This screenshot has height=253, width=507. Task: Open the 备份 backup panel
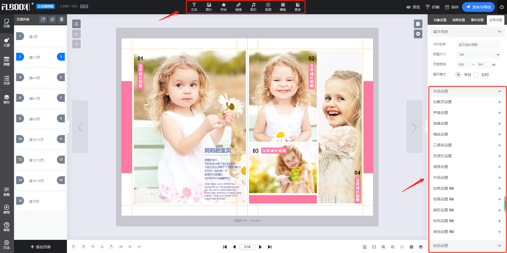(x=7, y=99)
